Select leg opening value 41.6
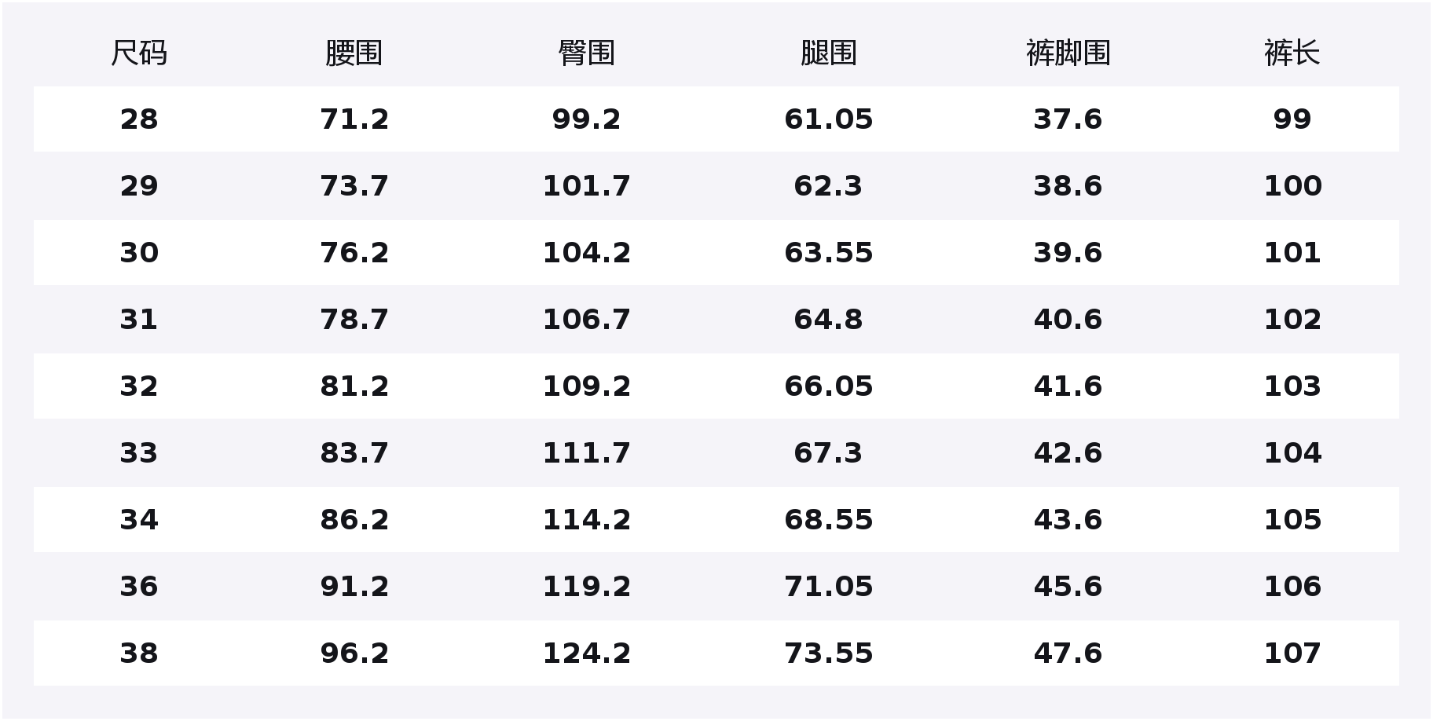The width and height of the screenshot is (1433, 721). click(x=1068, y=386)
